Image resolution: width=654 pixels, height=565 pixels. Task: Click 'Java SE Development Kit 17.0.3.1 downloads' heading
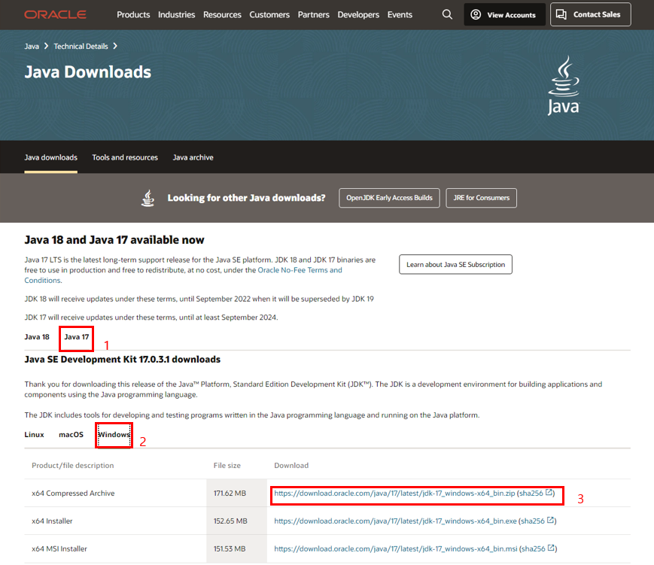point(122,359)
